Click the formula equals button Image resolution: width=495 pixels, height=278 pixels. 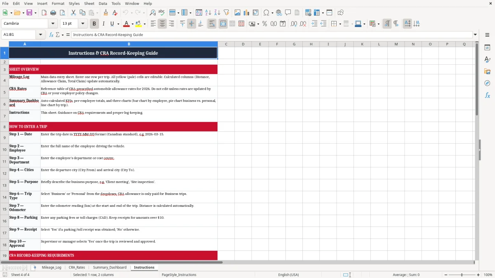click(68, 35)
